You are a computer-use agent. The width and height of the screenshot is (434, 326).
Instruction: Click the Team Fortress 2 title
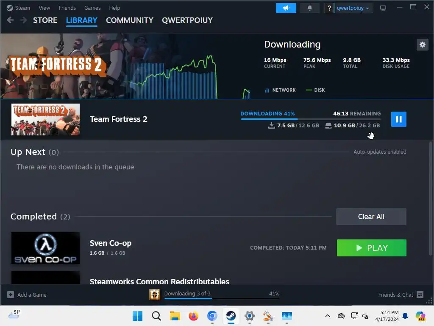(119, 119)
